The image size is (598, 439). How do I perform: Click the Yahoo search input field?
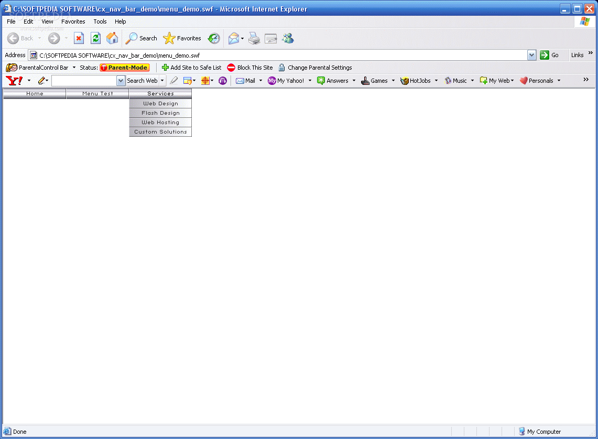coord(84,80)
